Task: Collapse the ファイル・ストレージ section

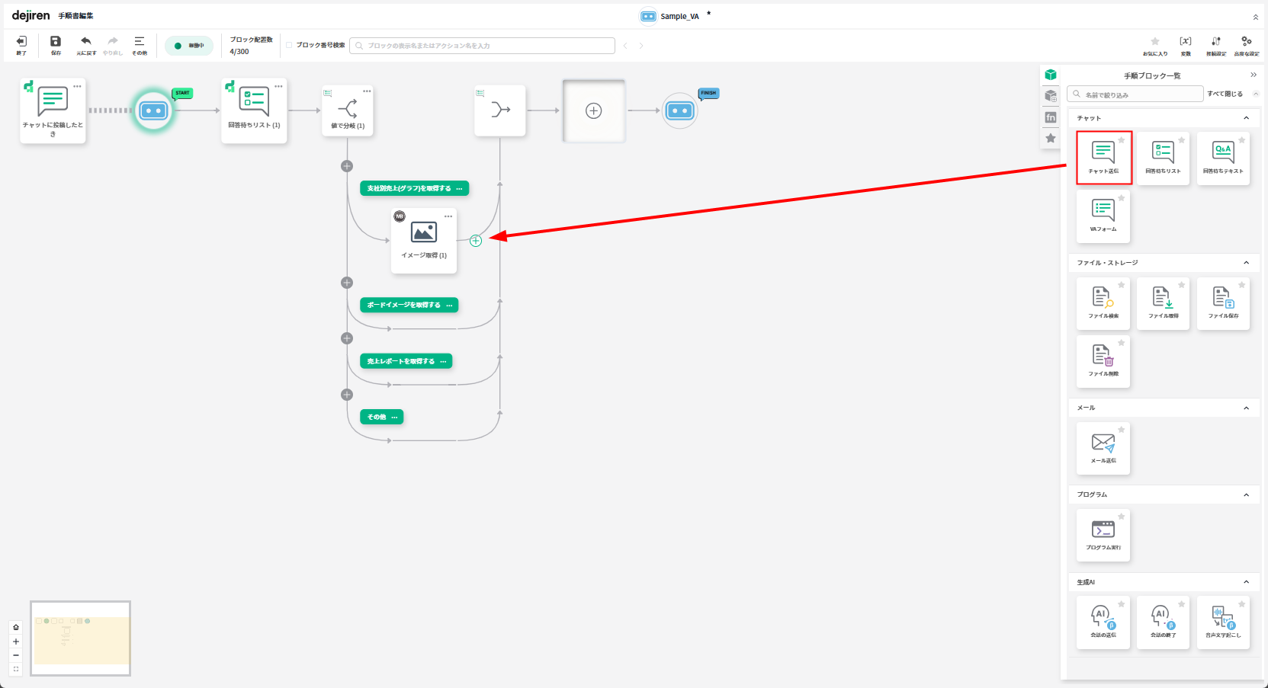Action: [x=1247, y=263]
